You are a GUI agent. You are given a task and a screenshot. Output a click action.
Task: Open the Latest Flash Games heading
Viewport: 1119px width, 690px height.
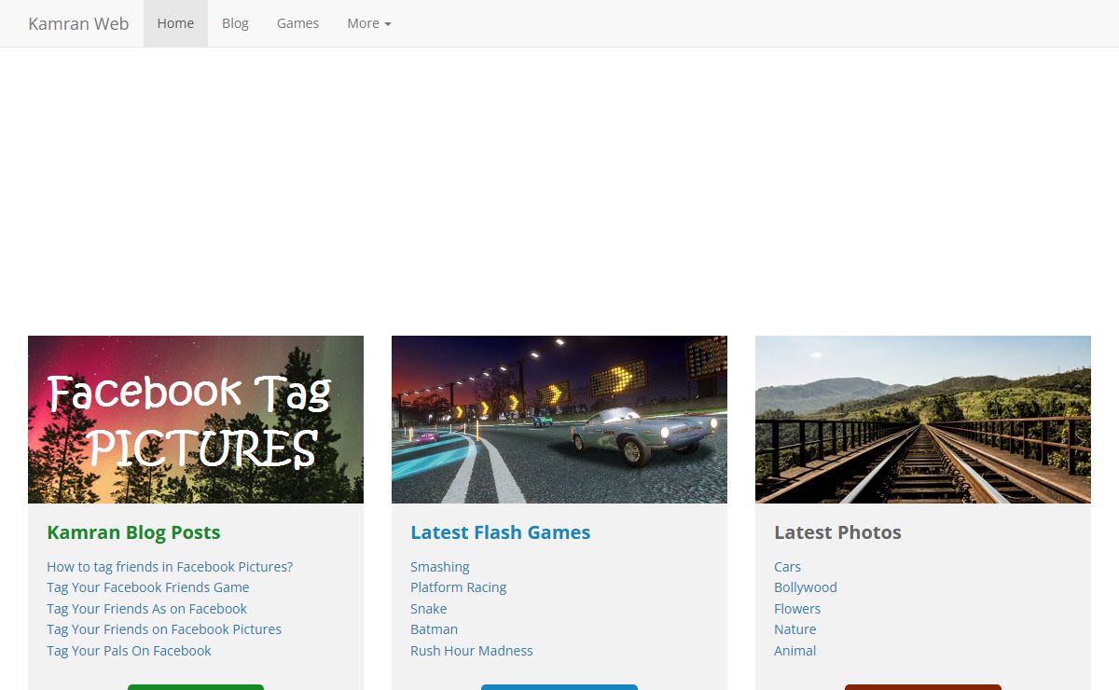point(500,532)
